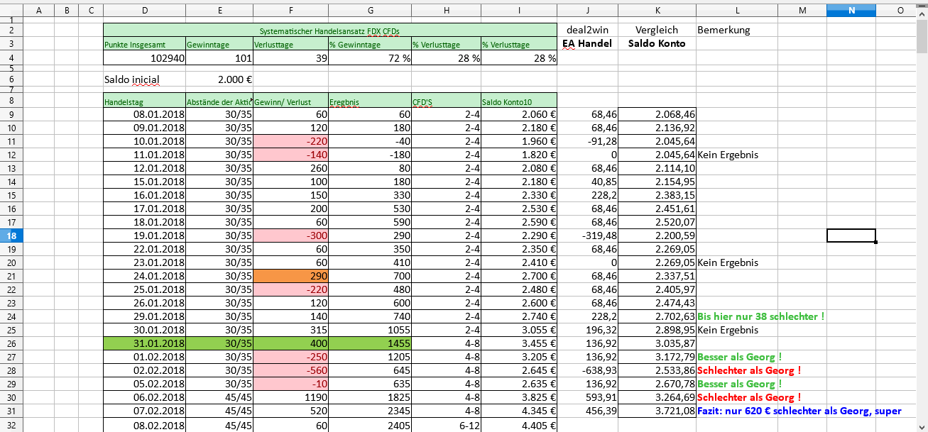
Task: Select the "Systematischer Handelsansatz FDX CFDs" title cell
Action: pyautogui.click(x=329, y=31)
